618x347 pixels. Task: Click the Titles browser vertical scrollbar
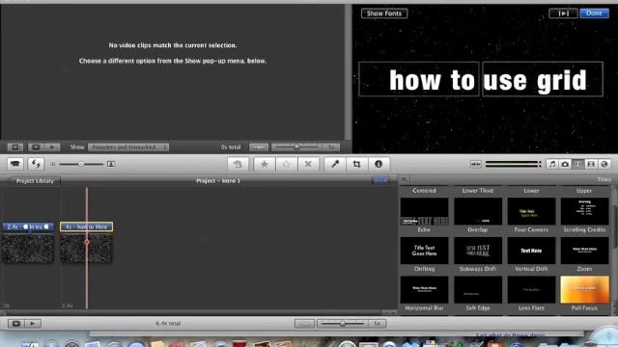[613, 227]
